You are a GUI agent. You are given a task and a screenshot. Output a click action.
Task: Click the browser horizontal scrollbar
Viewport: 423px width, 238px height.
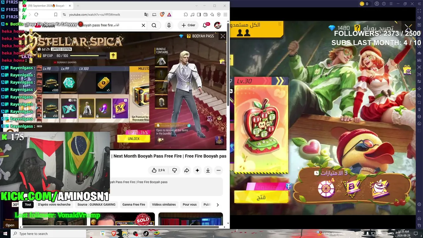click(121, 227)
